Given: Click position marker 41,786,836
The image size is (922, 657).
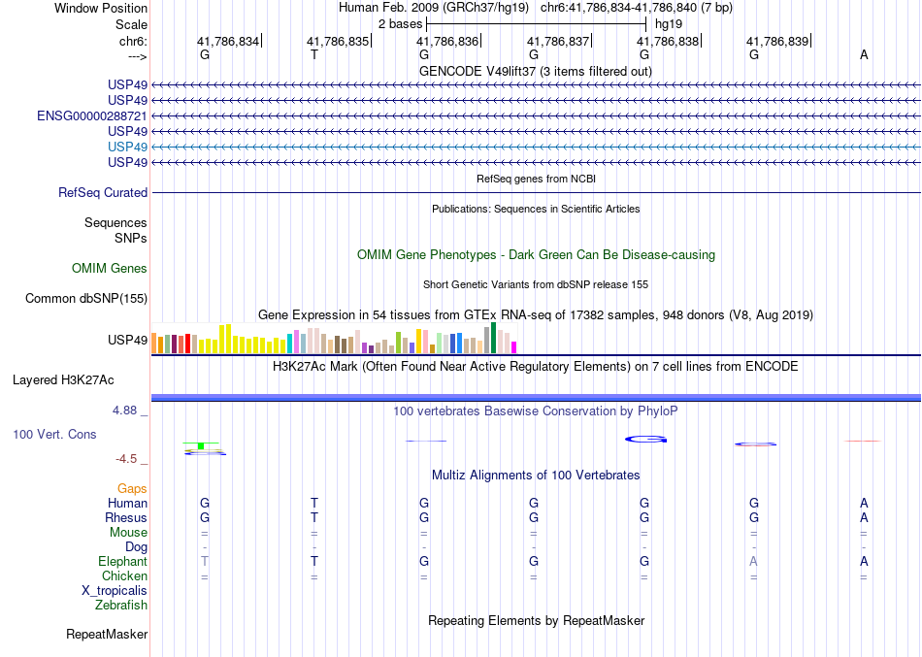Looking at the screenshot, I should [x=448, y=41].
